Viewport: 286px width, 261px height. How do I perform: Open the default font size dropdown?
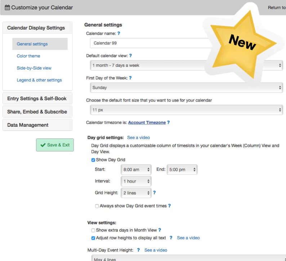click(x=187, y=110)
